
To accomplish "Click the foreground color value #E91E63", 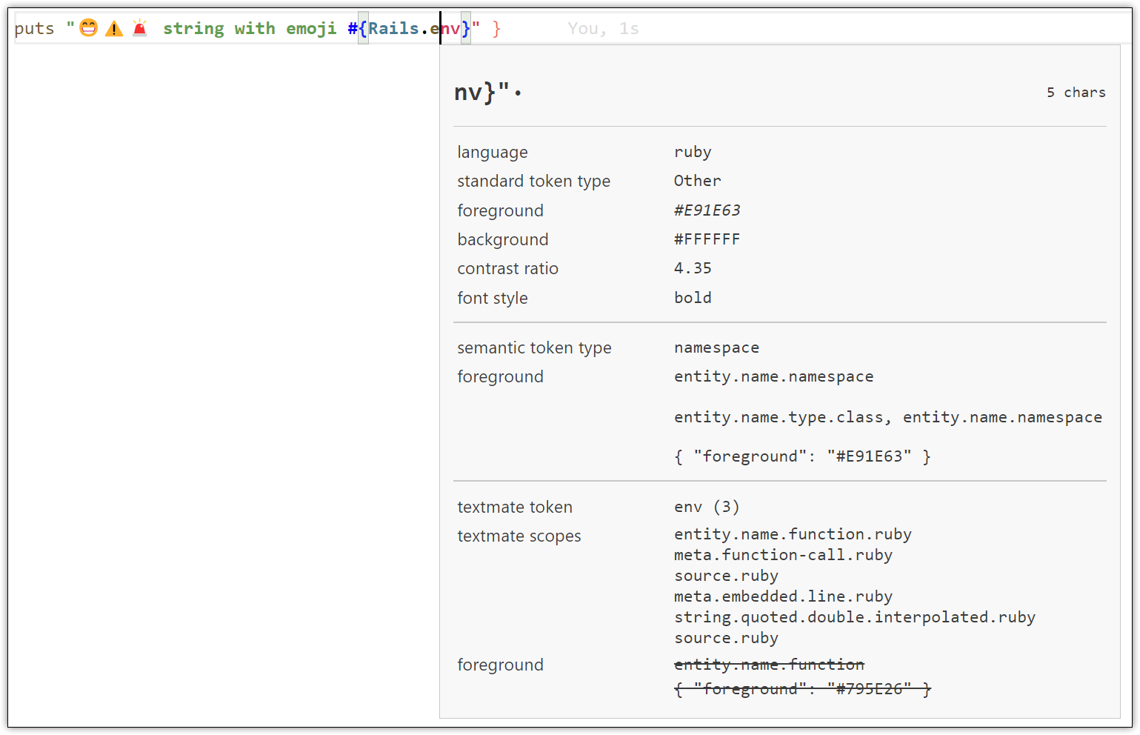I will point(707,210).
